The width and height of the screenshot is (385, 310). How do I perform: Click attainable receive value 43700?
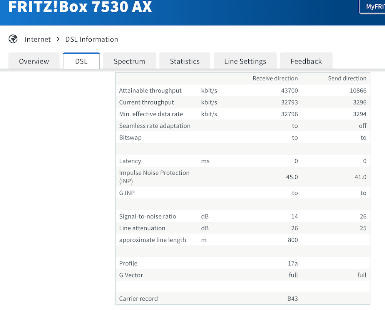pyautogui.click(x=289, y=90)
